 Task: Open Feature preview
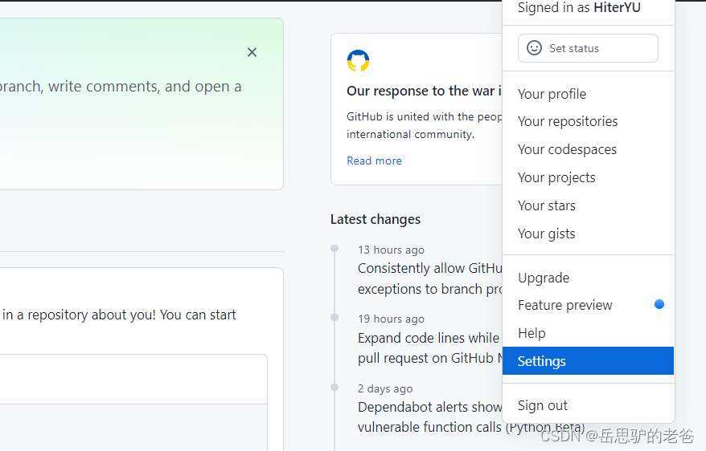click(588, 306)
